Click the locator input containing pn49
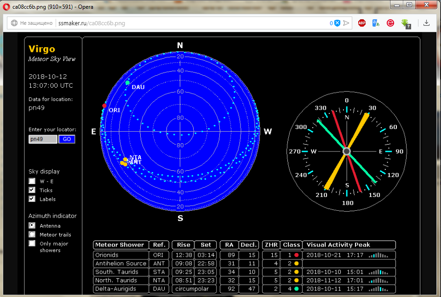This screenshot has height=297, width=441. pos(43,139)
